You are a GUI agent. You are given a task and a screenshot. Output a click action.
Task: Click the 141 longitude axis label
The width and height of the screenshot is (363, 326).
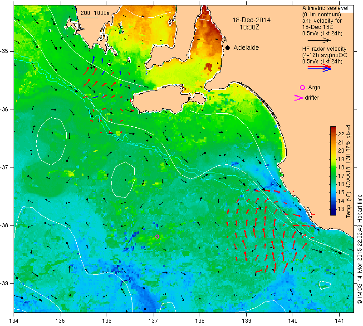pyautogui.click(x=339, y=321)
